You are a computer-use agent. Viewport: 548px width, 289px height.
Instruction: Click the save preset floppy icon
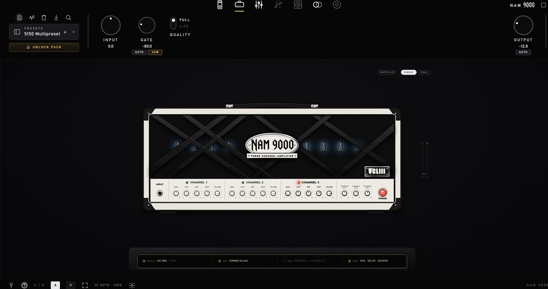20,17
